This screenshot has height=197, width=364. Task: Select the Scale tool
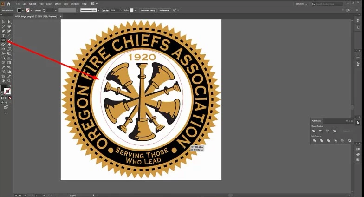tap(9, 49)
